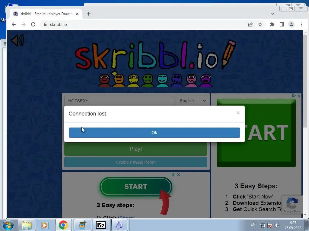Click the EN language indicator
Viewport: 309px width, 231px height.
pyautogui.click(x=253, y=224)
